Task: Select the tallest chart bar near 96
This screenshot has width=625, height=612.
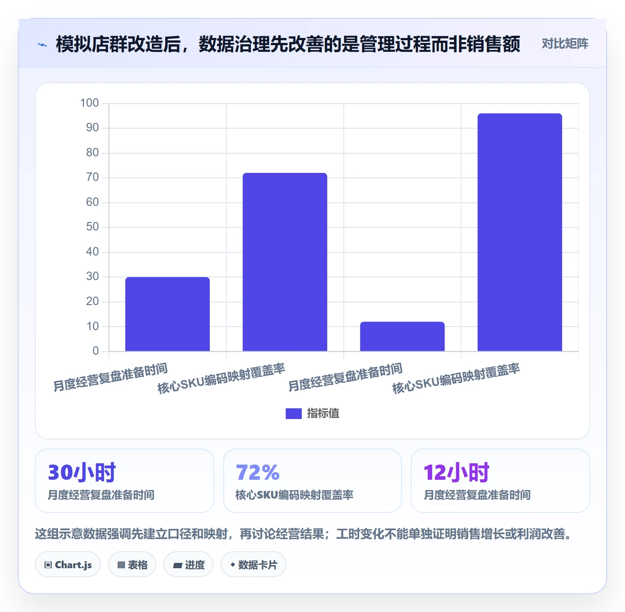Action: (520, 232)
